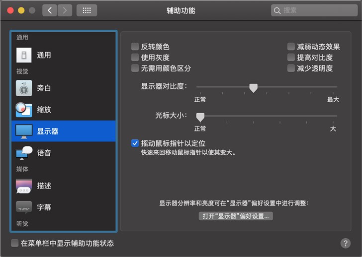Image resolution: width=362 pixels, height=257 pixels.
Task: Select the 字幕 captions icon
Action: tap(24, 207)
